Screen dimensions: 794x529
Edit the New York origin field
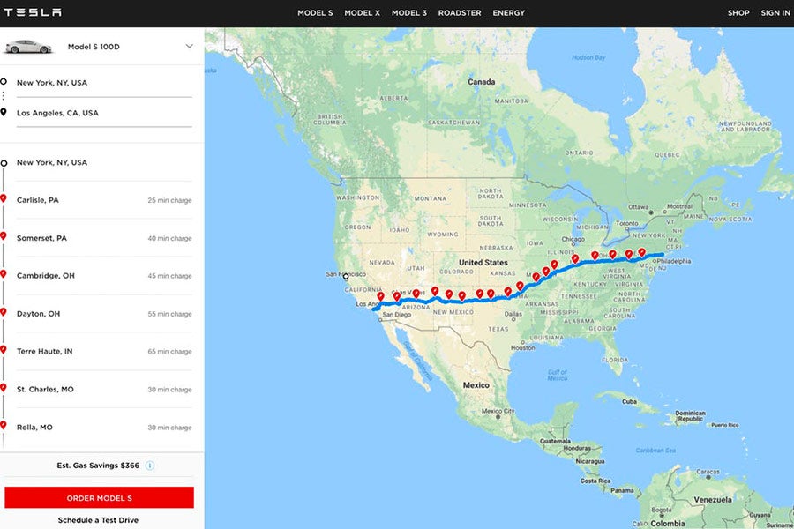coord(104,83)
